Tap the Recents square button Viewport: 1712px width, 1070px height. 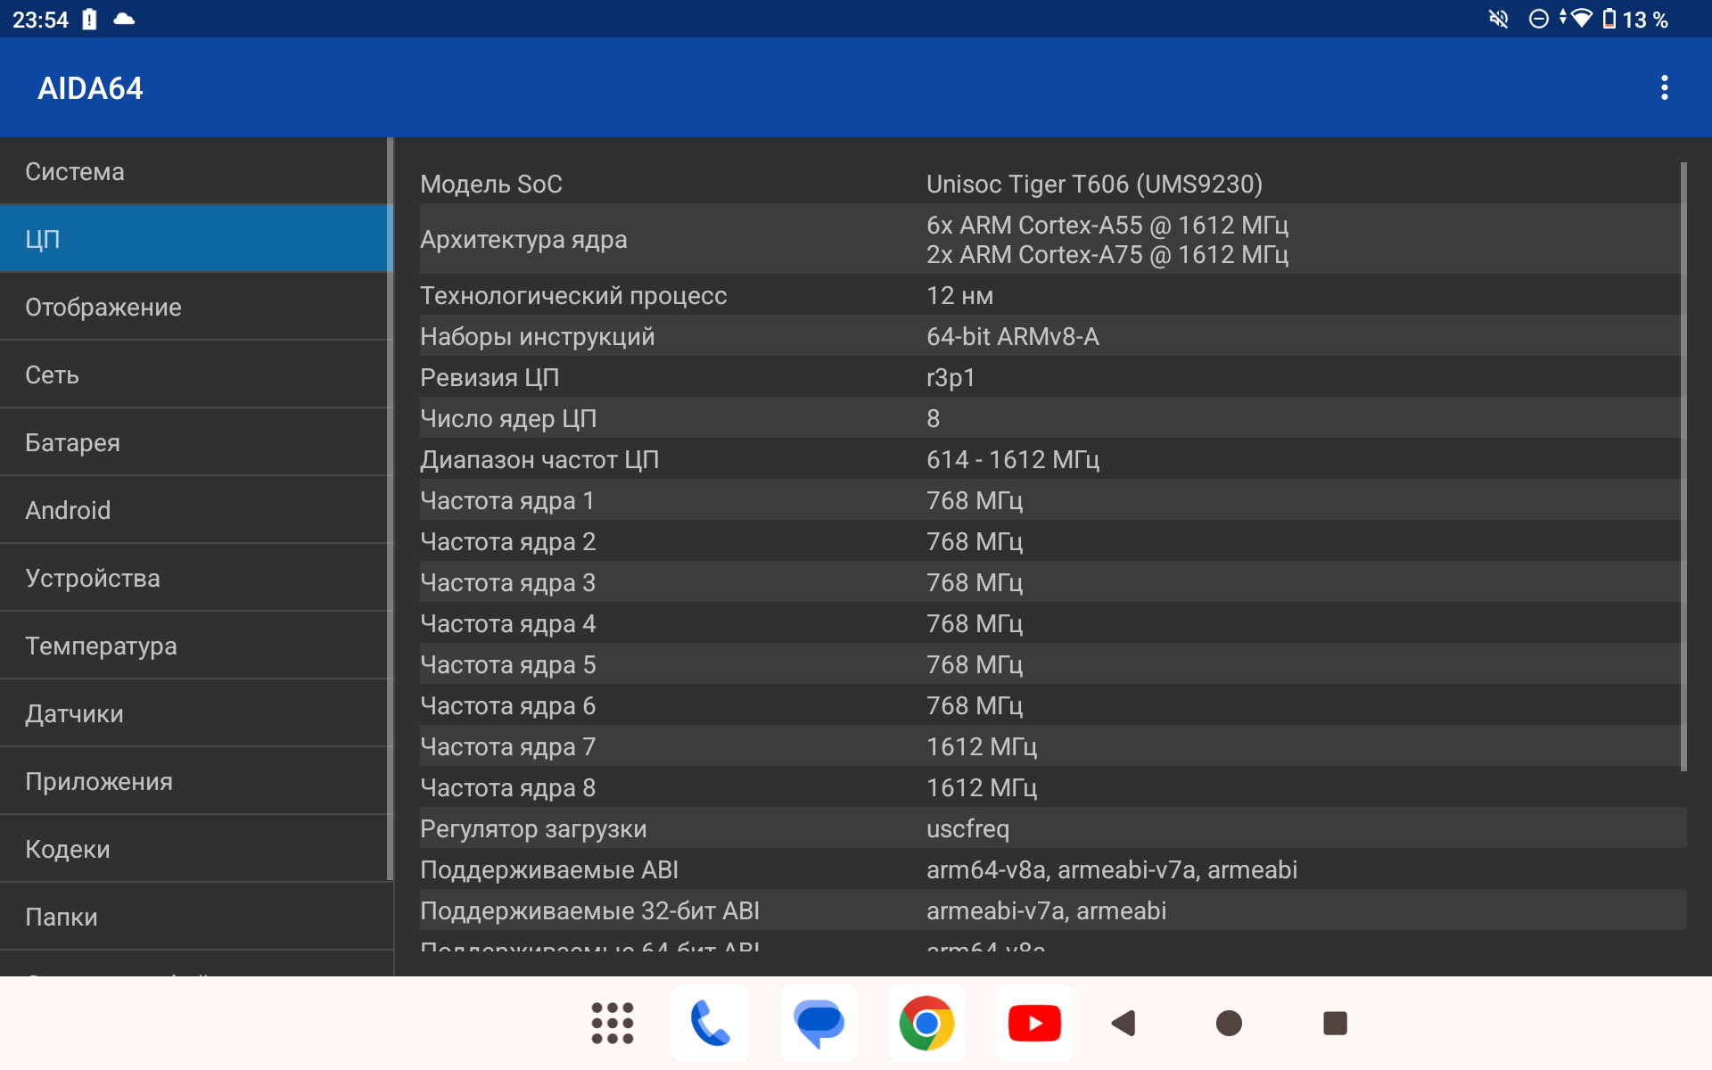1335,1023
